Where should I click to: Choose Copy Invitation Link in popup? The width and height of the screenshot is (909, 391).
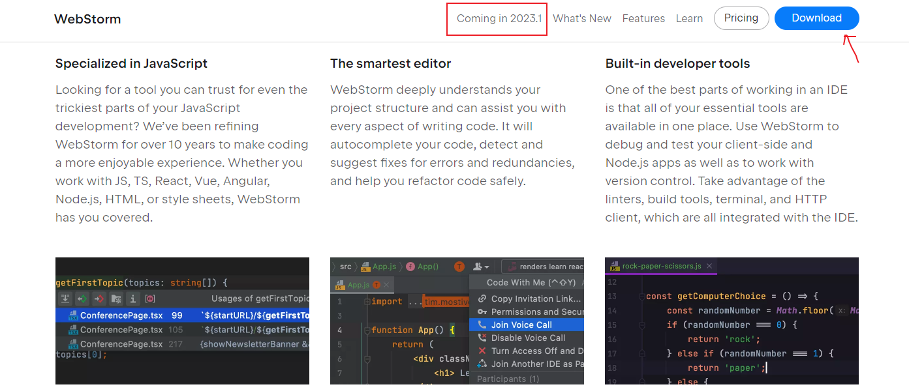[x=527, y=298]
